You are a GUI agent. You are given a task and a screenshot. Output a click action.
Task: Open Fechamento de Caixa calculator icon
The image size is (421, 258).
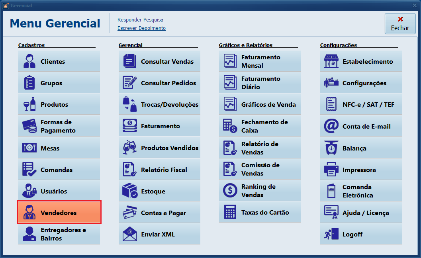[x=230, y=126]
